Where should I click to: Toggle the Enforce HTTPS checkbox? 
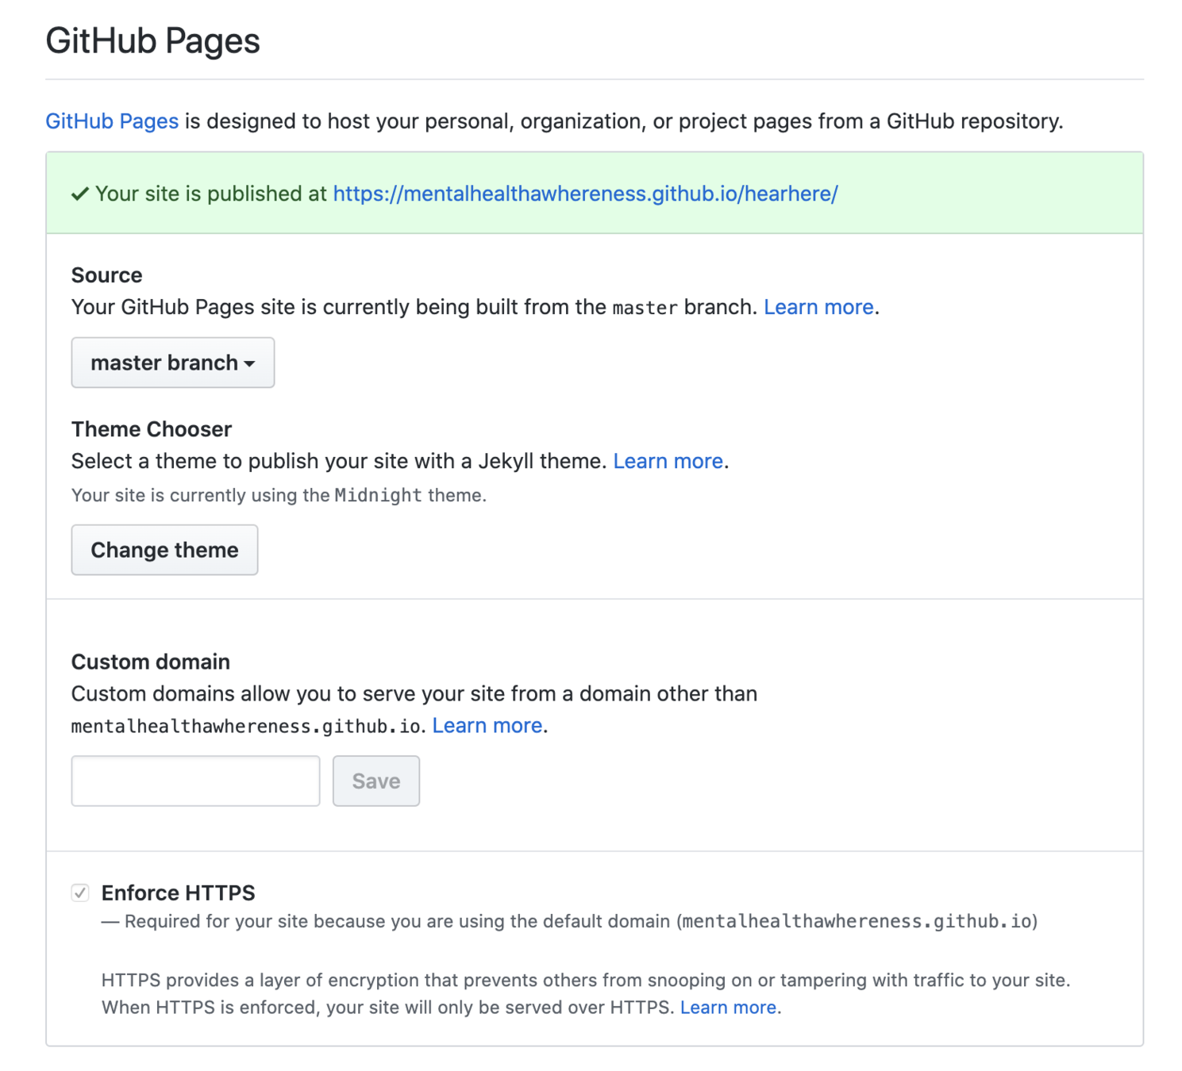click(x=80, y=893)
